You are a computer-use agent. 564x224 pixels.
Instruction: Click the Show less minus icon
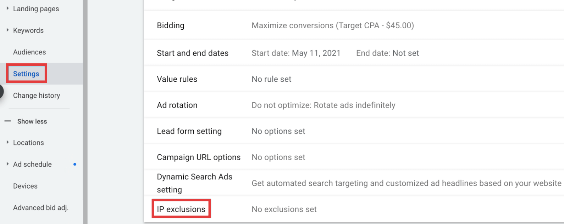pyautogui.click(x=7, y=121)
